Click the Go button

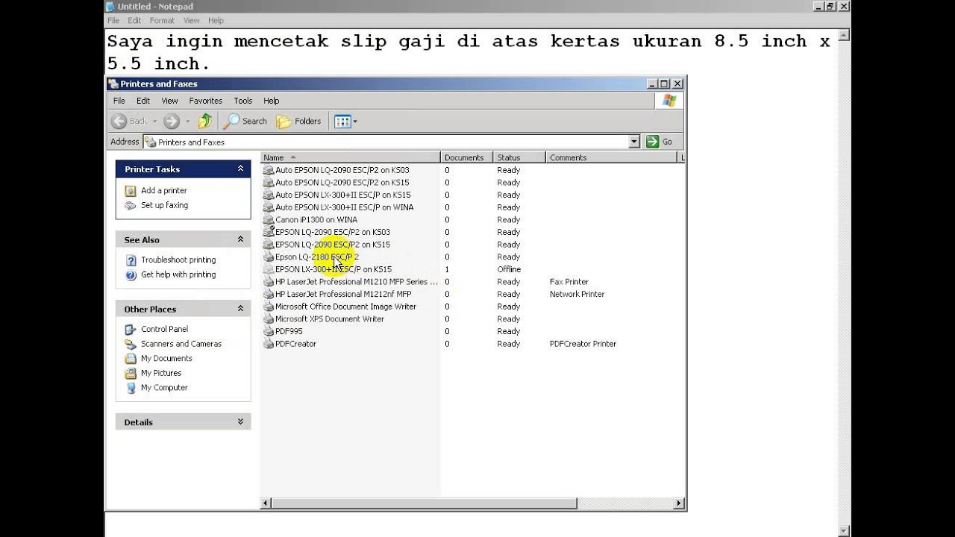(x=660, y=142)
